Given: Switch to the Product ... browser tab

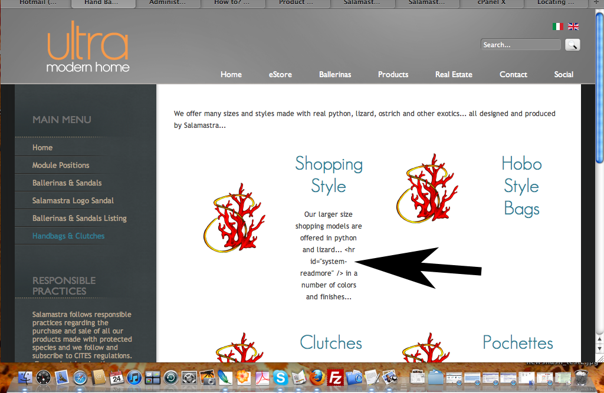Looking at the screenshot, I should (297, 3).
